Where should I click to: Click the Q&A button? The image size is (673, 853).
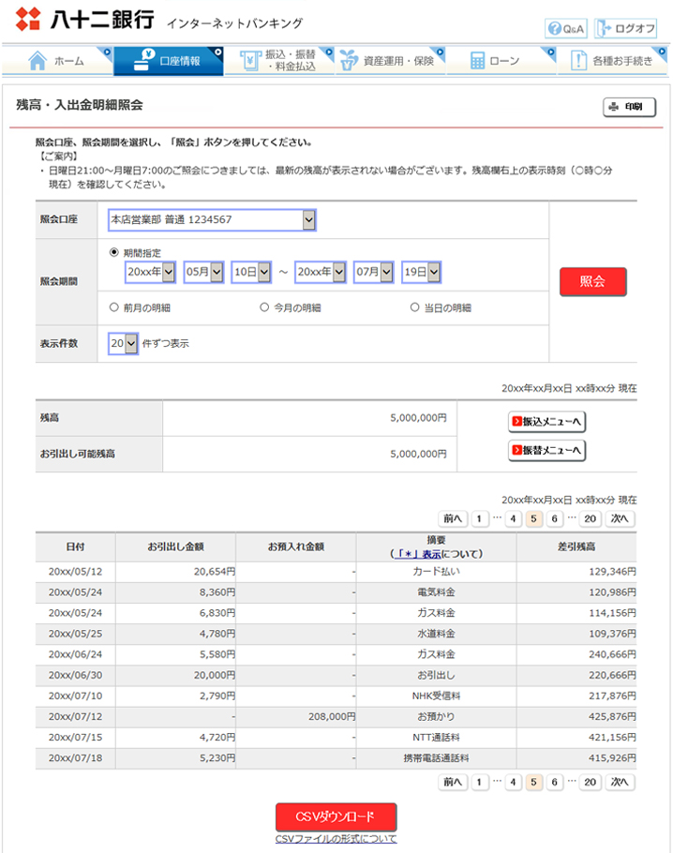(566, 28)
